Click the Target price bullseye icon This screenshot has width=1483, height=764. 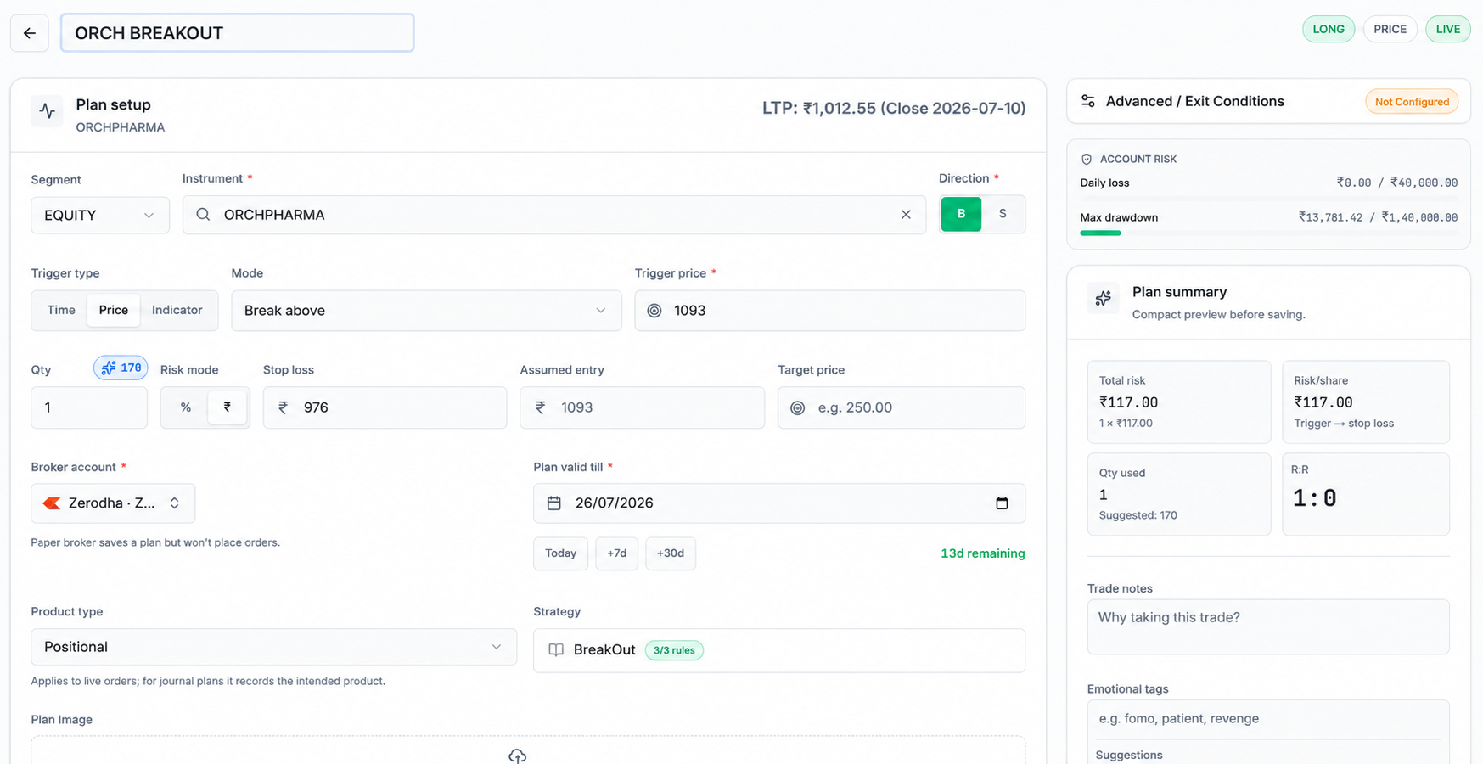coord(798,408)
